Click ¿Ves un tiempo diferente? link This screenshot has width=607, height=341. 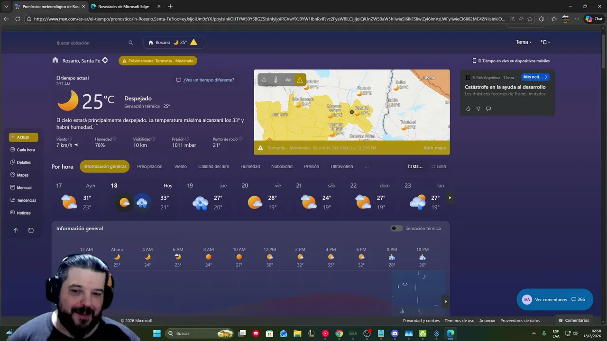click(x=205, y=80)
